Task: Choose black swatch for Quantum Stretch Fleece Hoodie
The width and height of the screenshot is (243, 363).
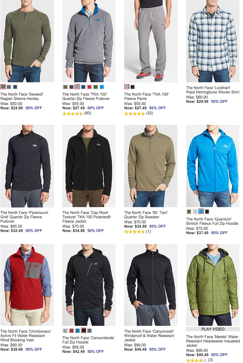Action: [207, 211]
